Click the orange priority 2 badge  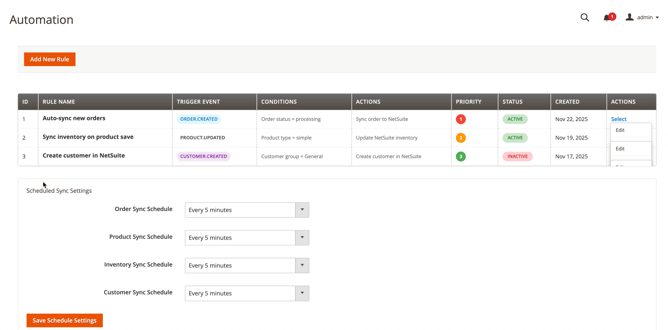(x=461, y=138)
